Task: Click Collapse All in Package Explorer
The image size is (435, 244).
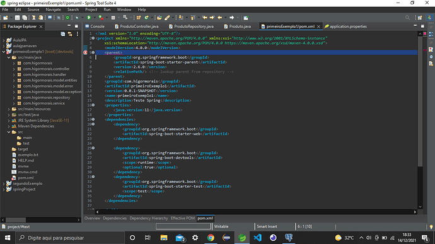Action: pyautogui.click(x=63, y=34)
